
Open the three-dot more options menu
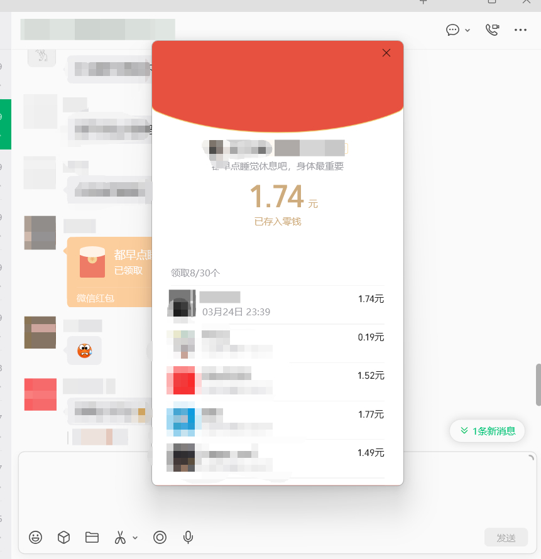[x=520, y=30]
